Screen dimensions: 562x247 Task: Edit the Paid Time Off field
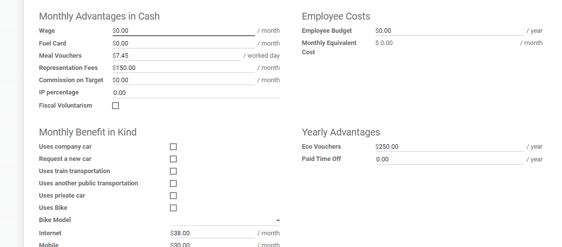pos(449,159)
